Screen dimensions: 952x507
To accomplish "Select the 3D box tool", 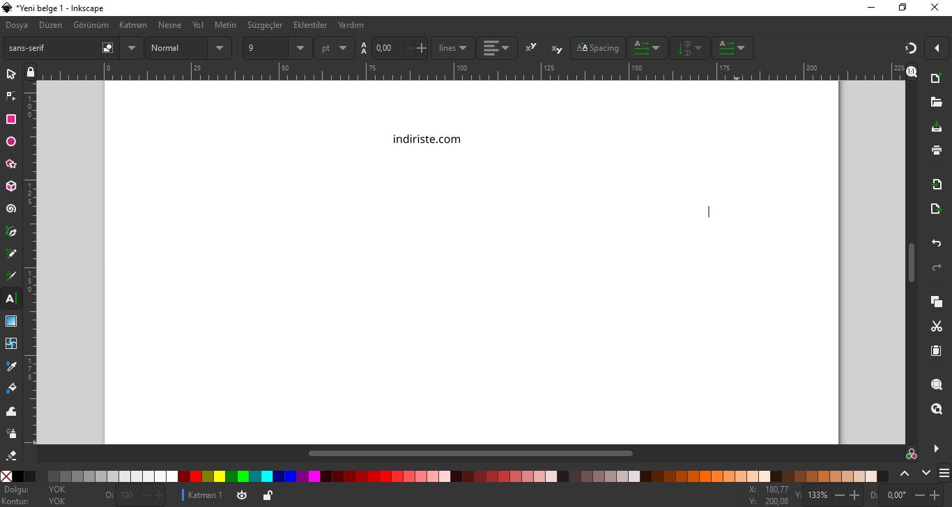I will click(11, 186).
